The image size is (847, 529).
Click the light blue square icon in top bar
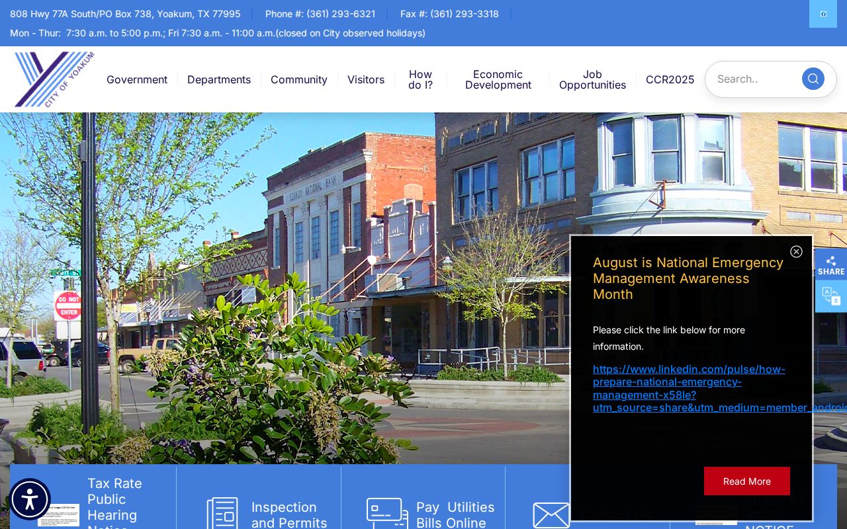[823, 14]
